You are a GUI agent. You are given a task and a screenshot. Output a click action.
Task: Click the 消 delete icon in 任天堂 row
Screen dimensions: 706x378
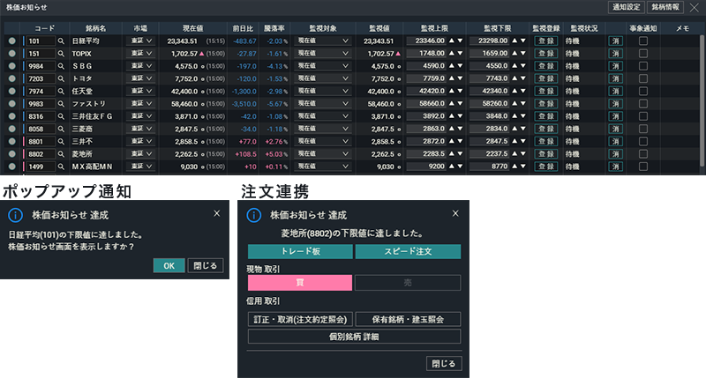point(615,92)
